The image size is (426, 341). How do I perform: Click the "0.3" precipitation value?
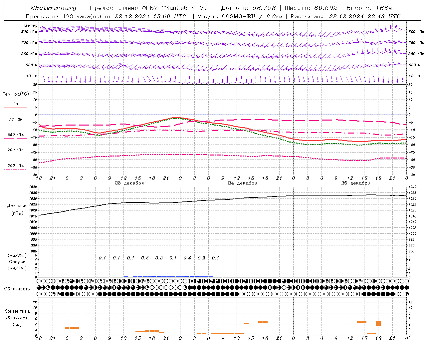tap(159, 258)
